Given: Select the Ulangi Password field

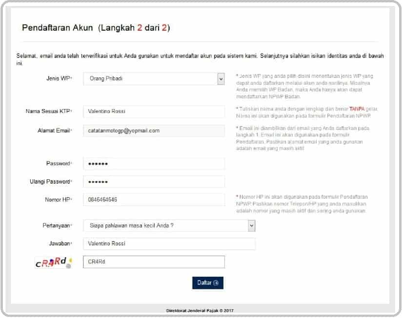Looking at the screenshot, I should [x=154, y=181].
